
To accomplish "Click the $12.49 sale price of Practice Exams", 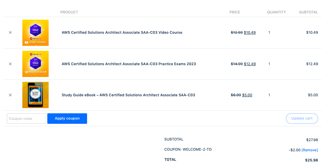I will (250, 64).
